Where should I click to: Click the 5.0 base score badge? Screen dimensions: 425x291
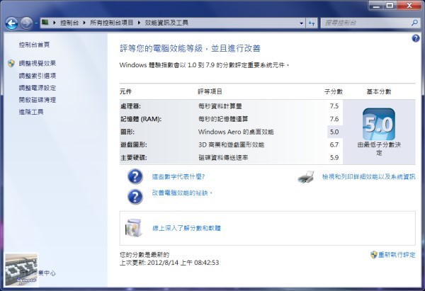379,124
